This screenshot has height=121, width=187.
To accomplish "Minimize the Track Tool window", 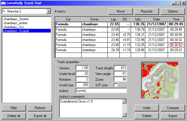I will coord(174,3).
